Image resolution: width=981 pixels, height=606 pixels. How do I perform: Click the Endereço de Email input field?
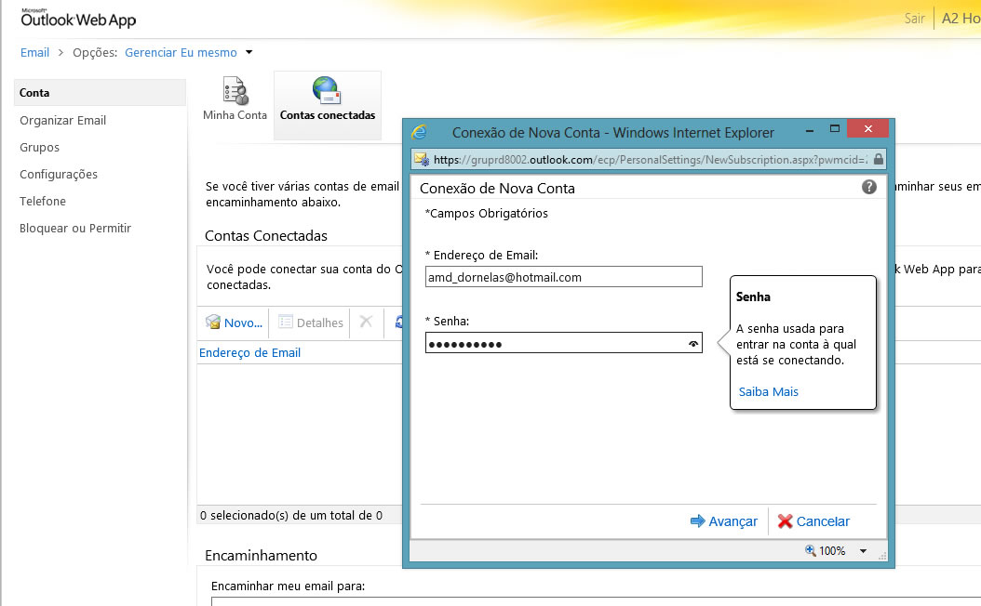[x=563, y=277]
